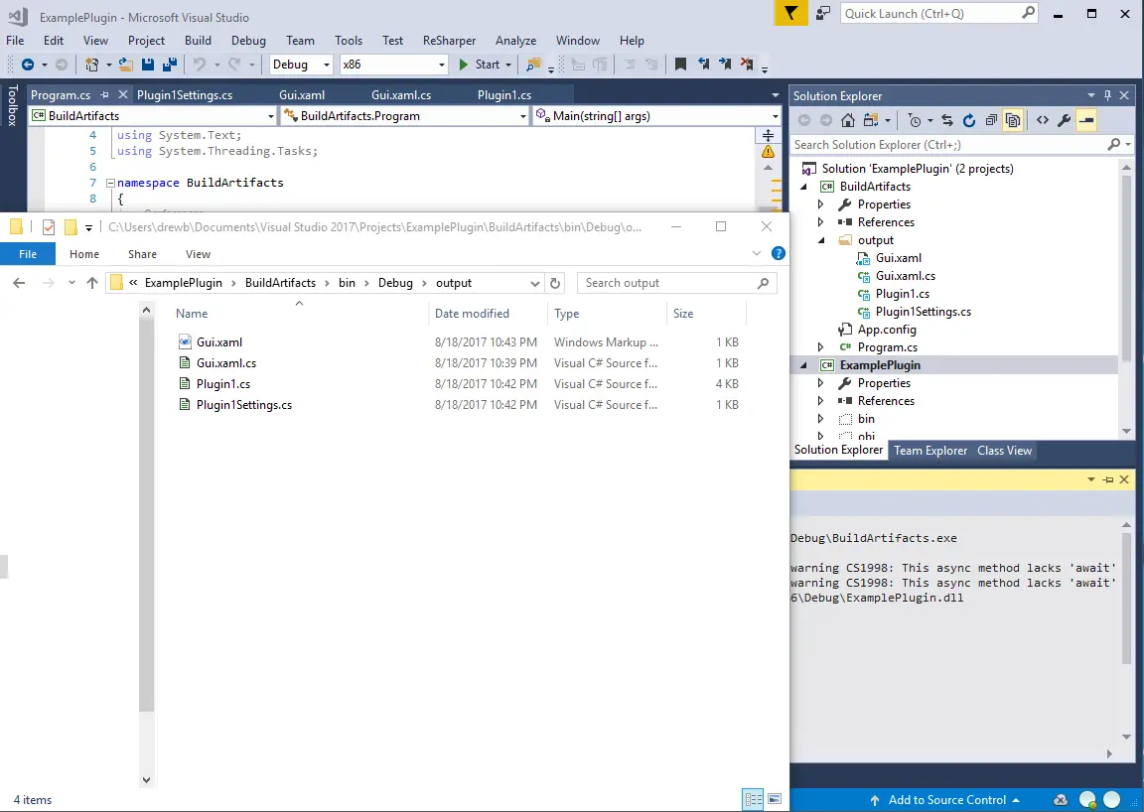Screen dimensions: 1144x812
Task: Switch File Explorer to large icons view
Action: click(x=775, y=799)
